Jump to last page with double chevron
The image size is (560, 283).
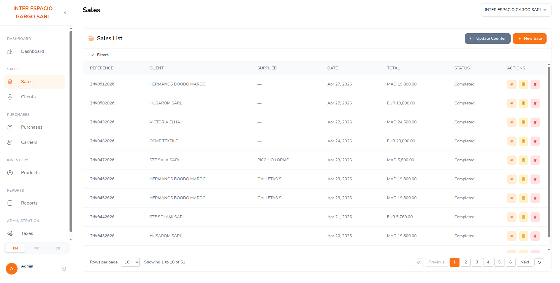(x=539, y=262)
